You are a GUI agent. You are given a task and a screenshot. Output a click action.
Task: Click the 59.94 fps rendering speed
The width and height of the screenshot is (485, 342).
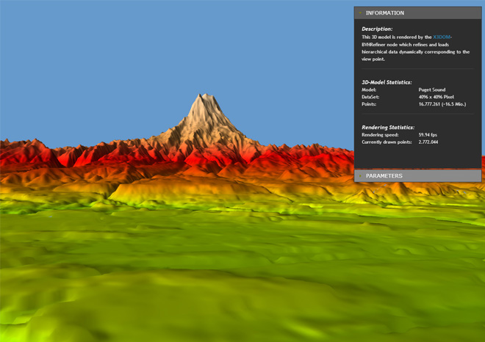click(428, 134)
